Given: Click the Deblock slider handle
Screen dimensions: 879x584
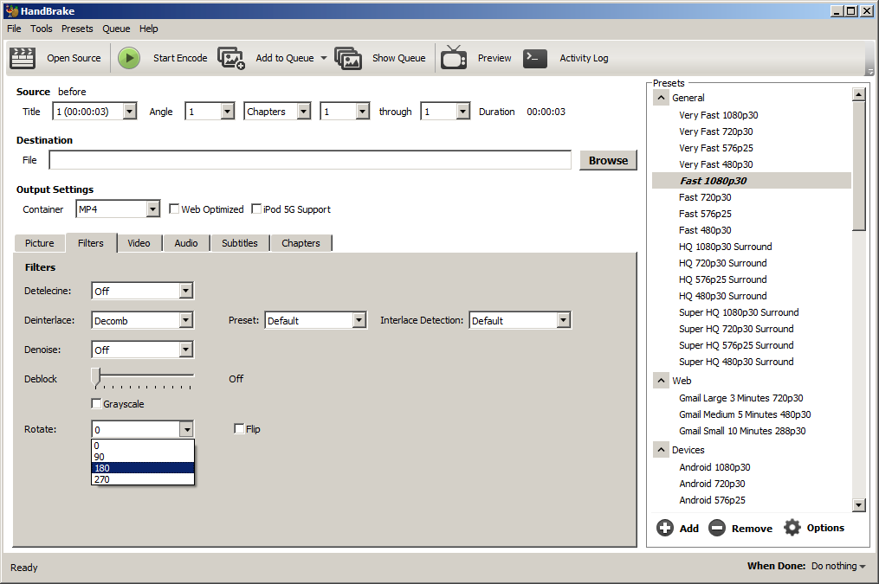Looking at the screenshot, I should click(96, 377).
